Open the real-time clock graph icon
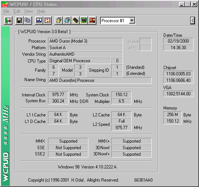Screen dimensions: 199x187 (x=39, y=20)
